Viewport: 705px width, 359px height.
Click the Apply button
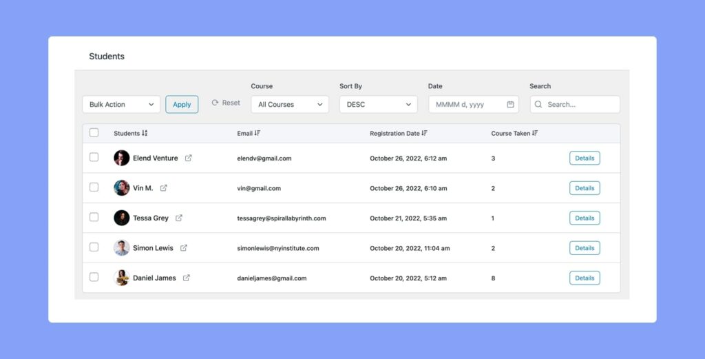(x=182, y=105)
